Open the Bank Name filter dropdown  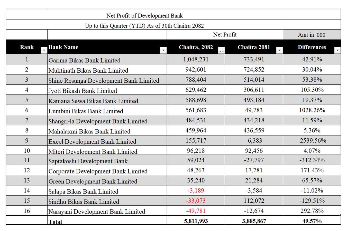[163, 50]
